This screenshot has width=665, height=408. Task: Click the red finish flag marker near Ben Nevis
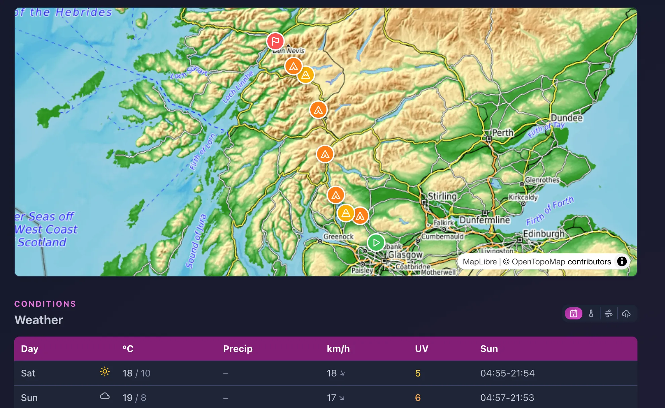click(275, 41)
